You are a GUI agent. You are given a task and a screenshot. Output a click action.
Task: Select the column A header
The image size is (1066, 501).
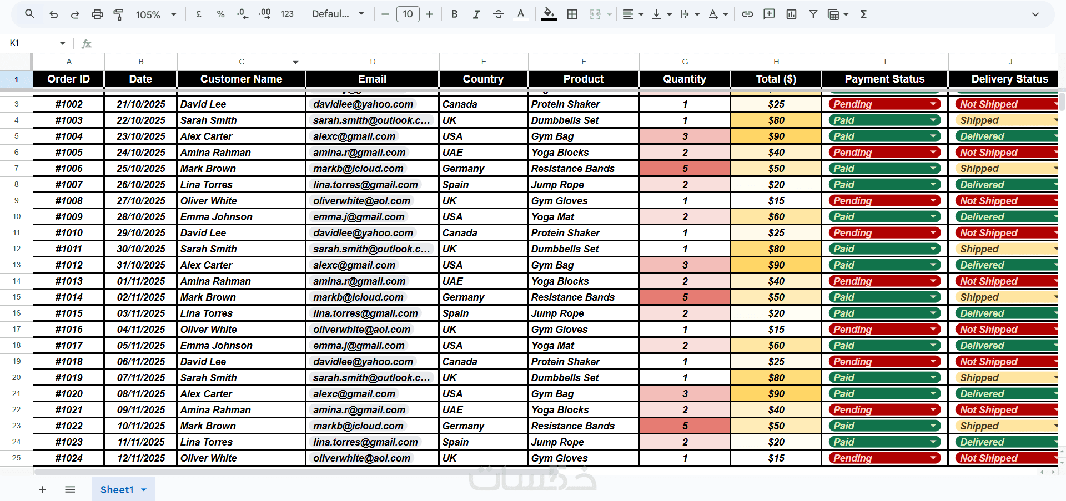tap(69, 62)
